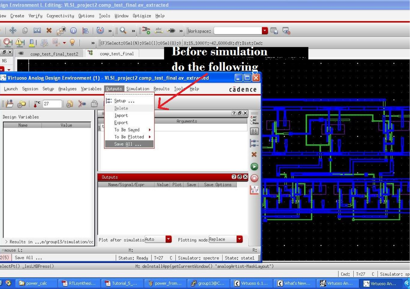
Task: Click the help question mark on the Outputs panel
Action: (234, 177)
